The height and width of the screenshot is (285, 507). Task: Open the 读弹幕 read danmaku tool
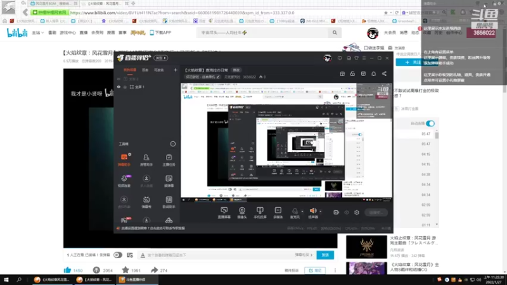[x=169, y=181]
